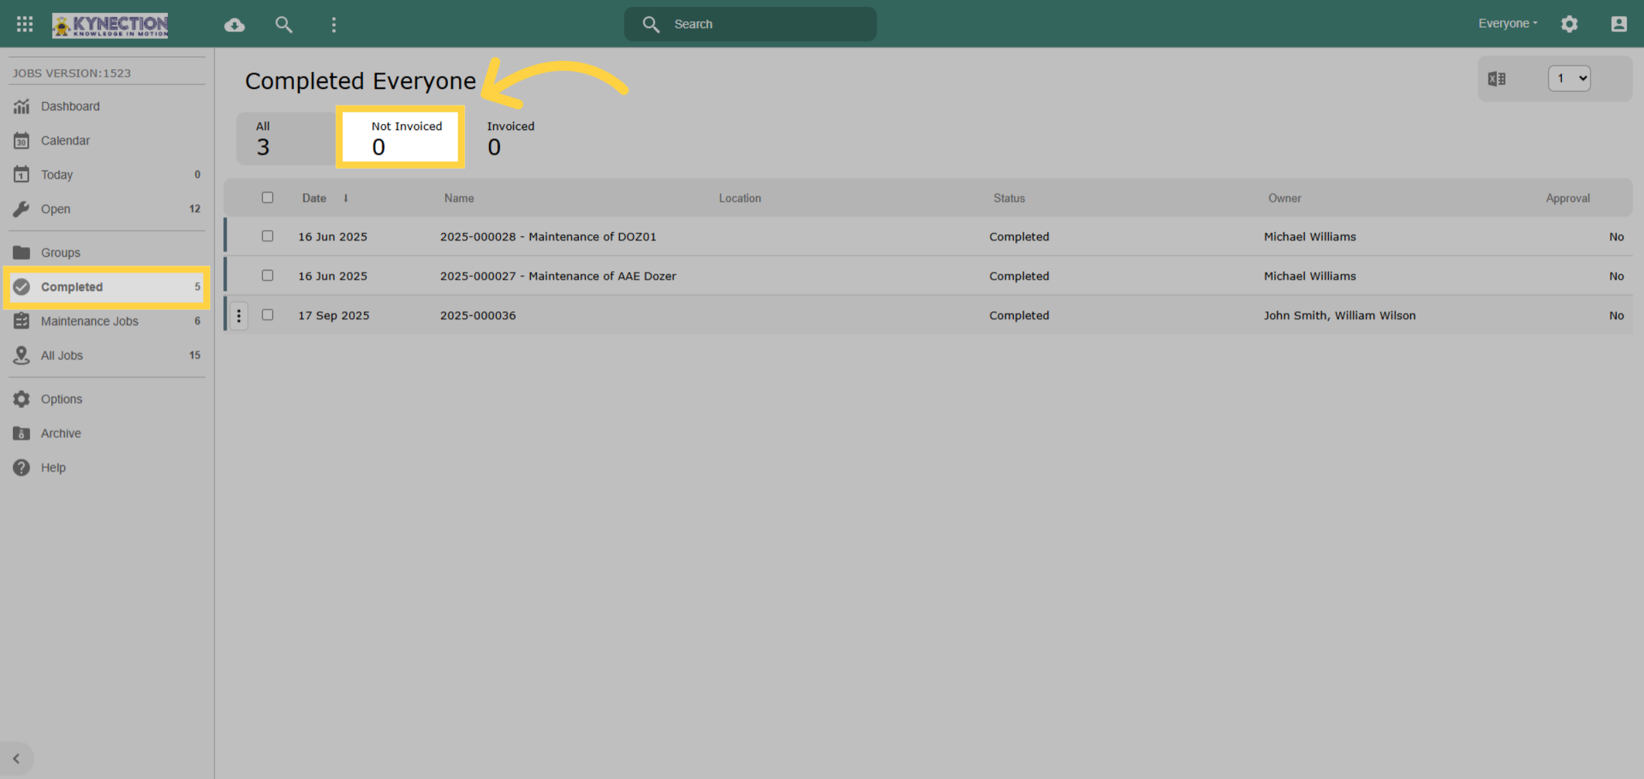
Task: Sort by the Date column header
Action: [x=314, y=198]
